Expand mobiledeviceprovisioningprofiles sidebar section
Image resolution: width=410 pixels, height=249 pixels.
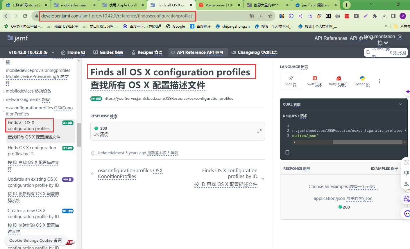pos(4,77)
